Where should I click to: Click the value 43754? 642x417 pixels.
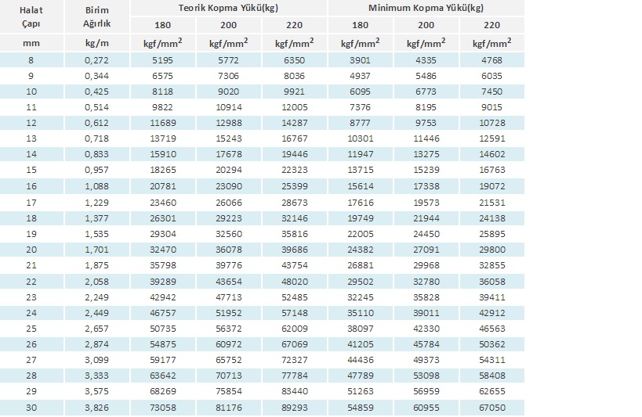(295, 265)
